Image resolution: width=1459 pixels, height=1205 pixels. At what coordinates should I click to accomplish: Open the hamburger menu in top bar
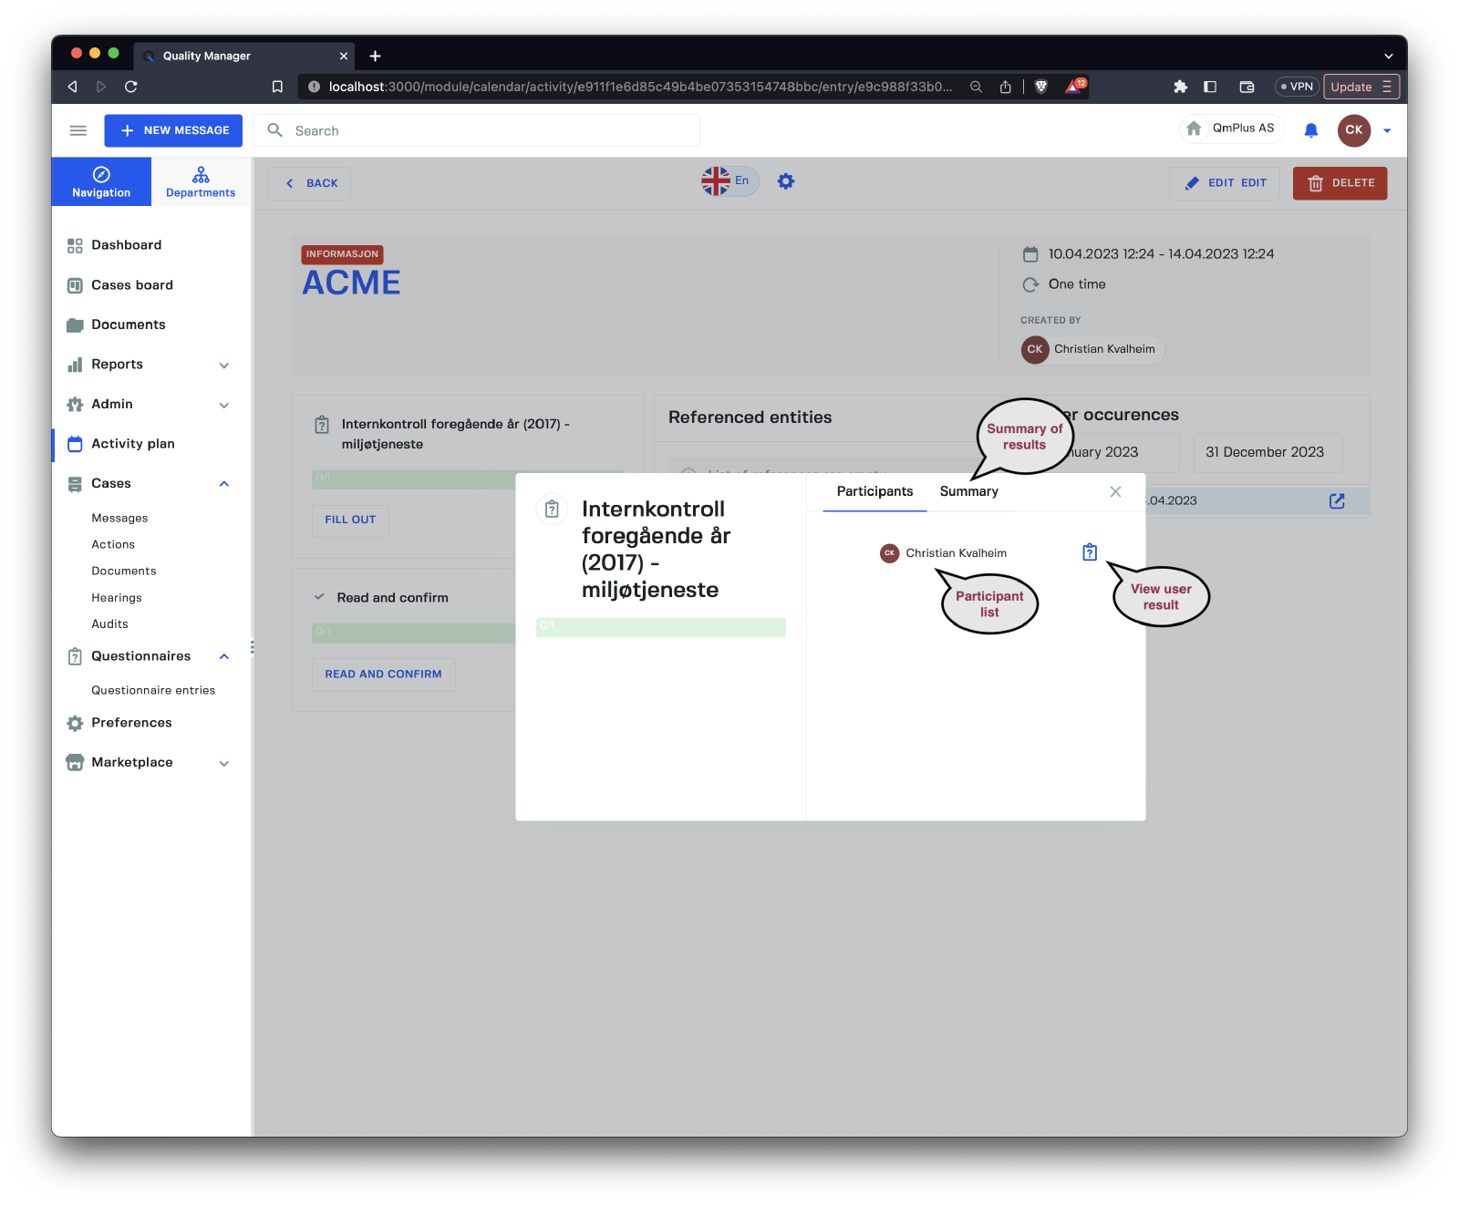pos(78,130)
